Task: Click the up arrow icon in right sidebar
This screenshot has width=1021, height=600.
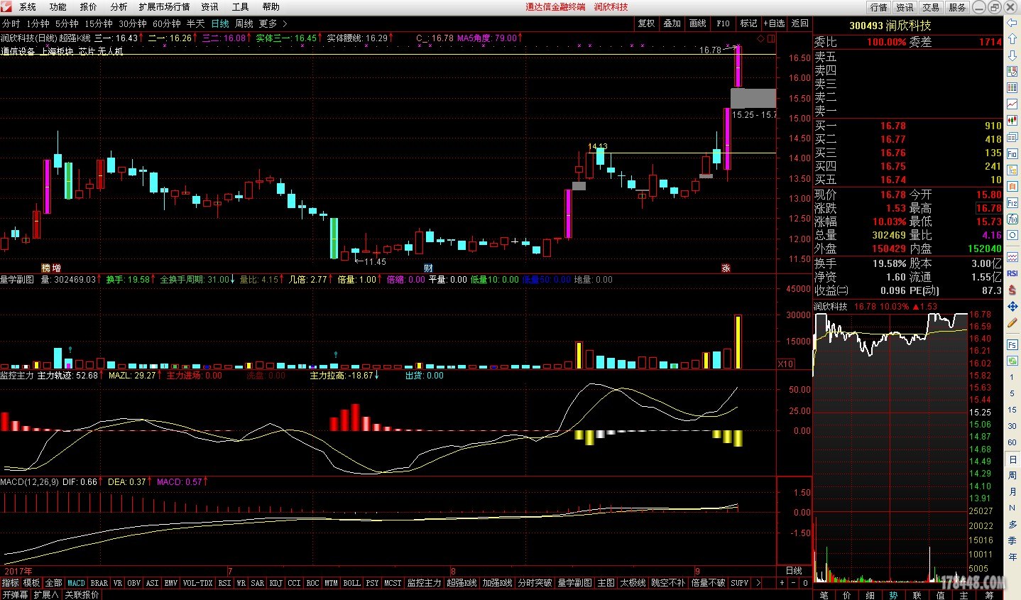Action: (1012, 40)
